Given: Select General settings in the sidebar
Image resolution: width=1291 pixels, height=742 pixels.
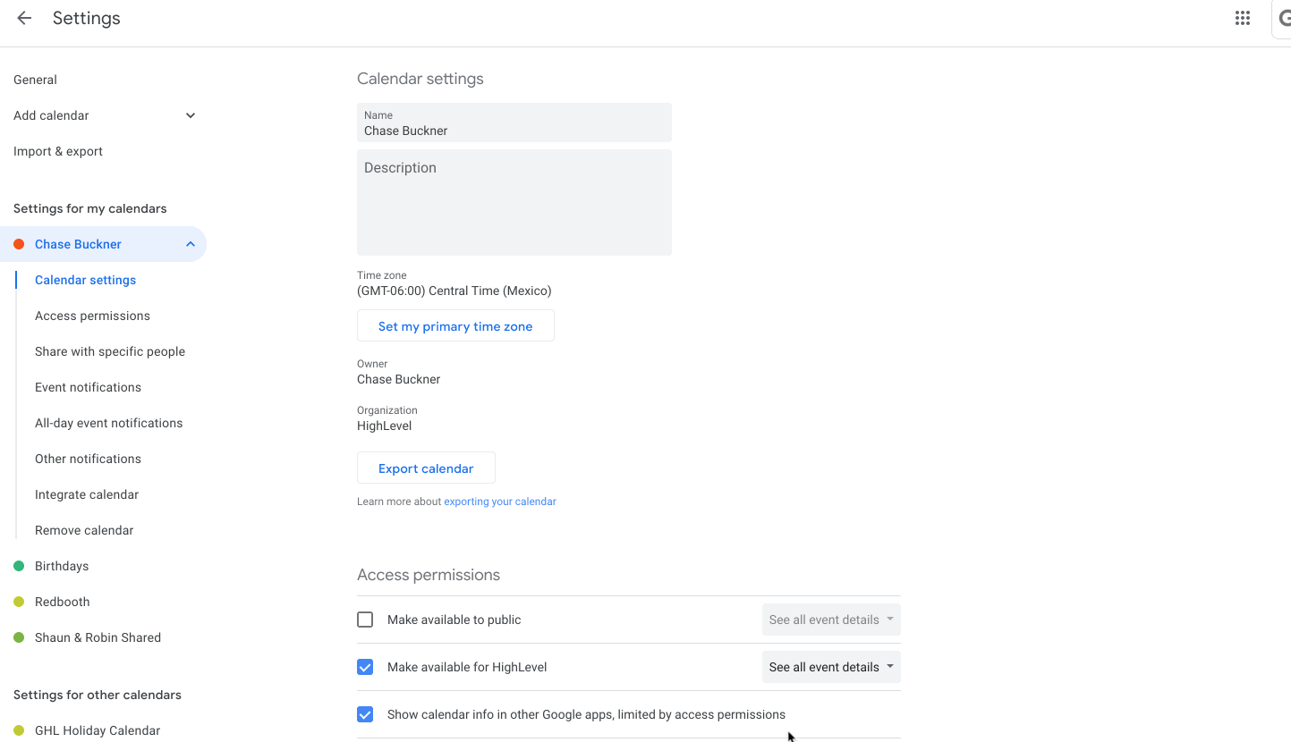Looking at the screenshot, I should pyautogui.click(x=35, y=80).
